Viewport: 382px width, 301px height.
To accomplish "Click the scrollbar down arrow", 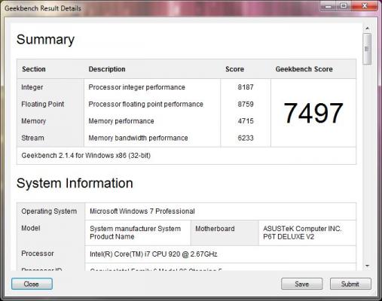I will [367, 266].
